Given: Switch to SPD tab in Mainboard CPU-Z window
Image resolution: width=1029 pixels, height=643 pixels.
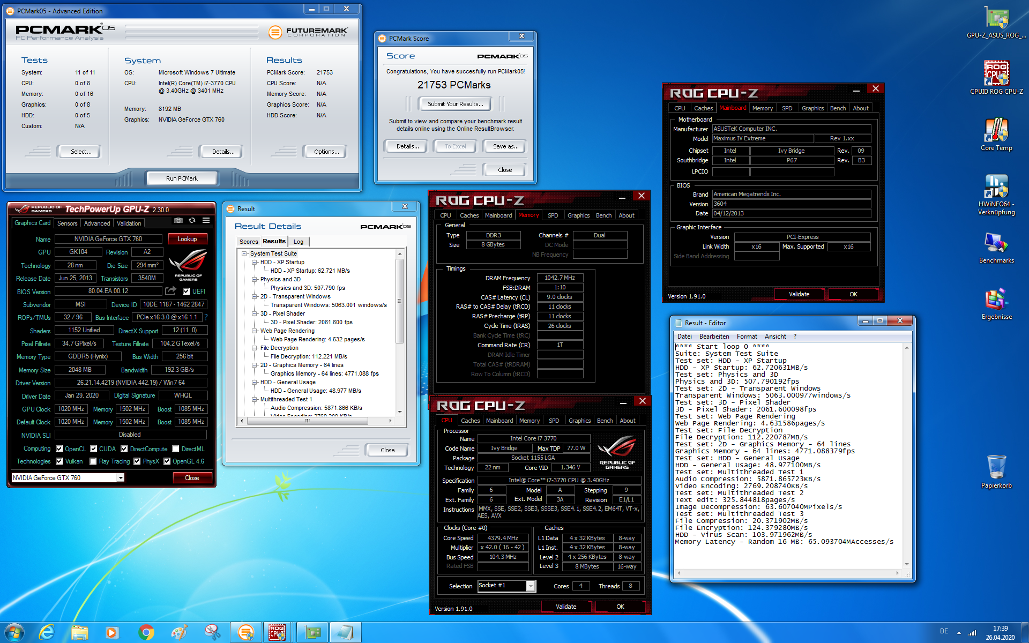Looking at the screenshot, I should (x=787, y=108).
